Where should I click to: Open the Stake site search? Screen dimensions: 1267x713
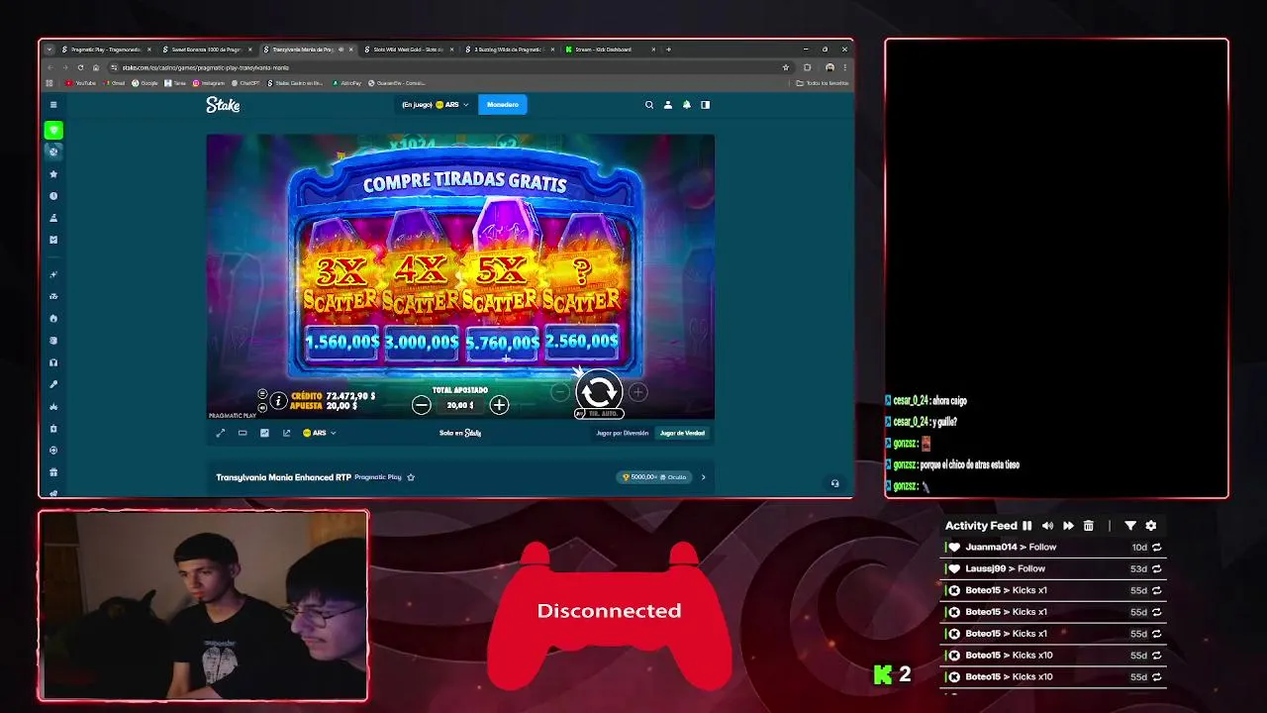(649, 104)
